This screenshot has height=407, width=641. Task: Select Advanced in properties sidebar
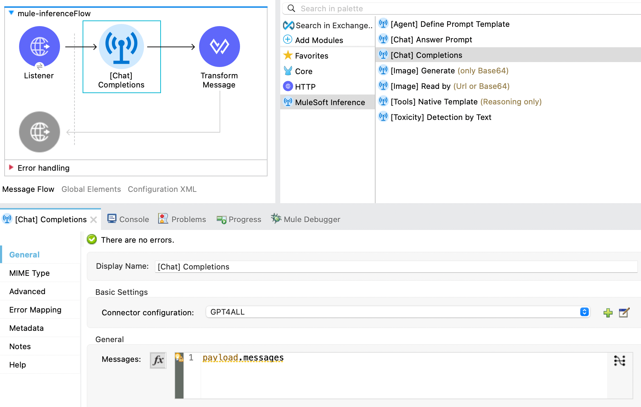tap(40, 291)
